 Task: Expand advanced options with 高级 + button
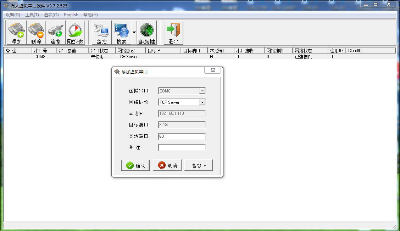pos(199,165)
